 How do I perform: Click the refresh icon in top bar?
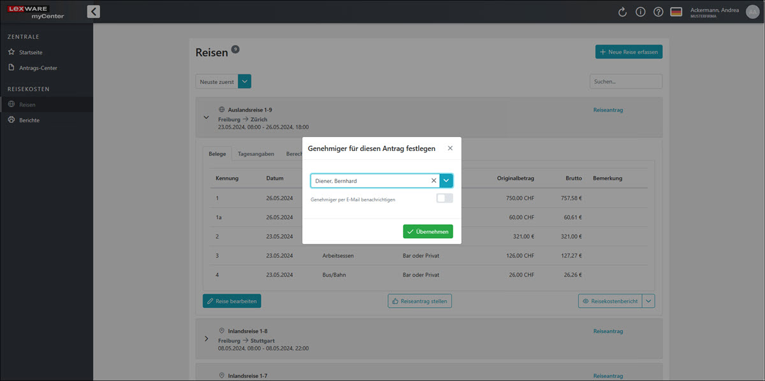coord(623,12)
